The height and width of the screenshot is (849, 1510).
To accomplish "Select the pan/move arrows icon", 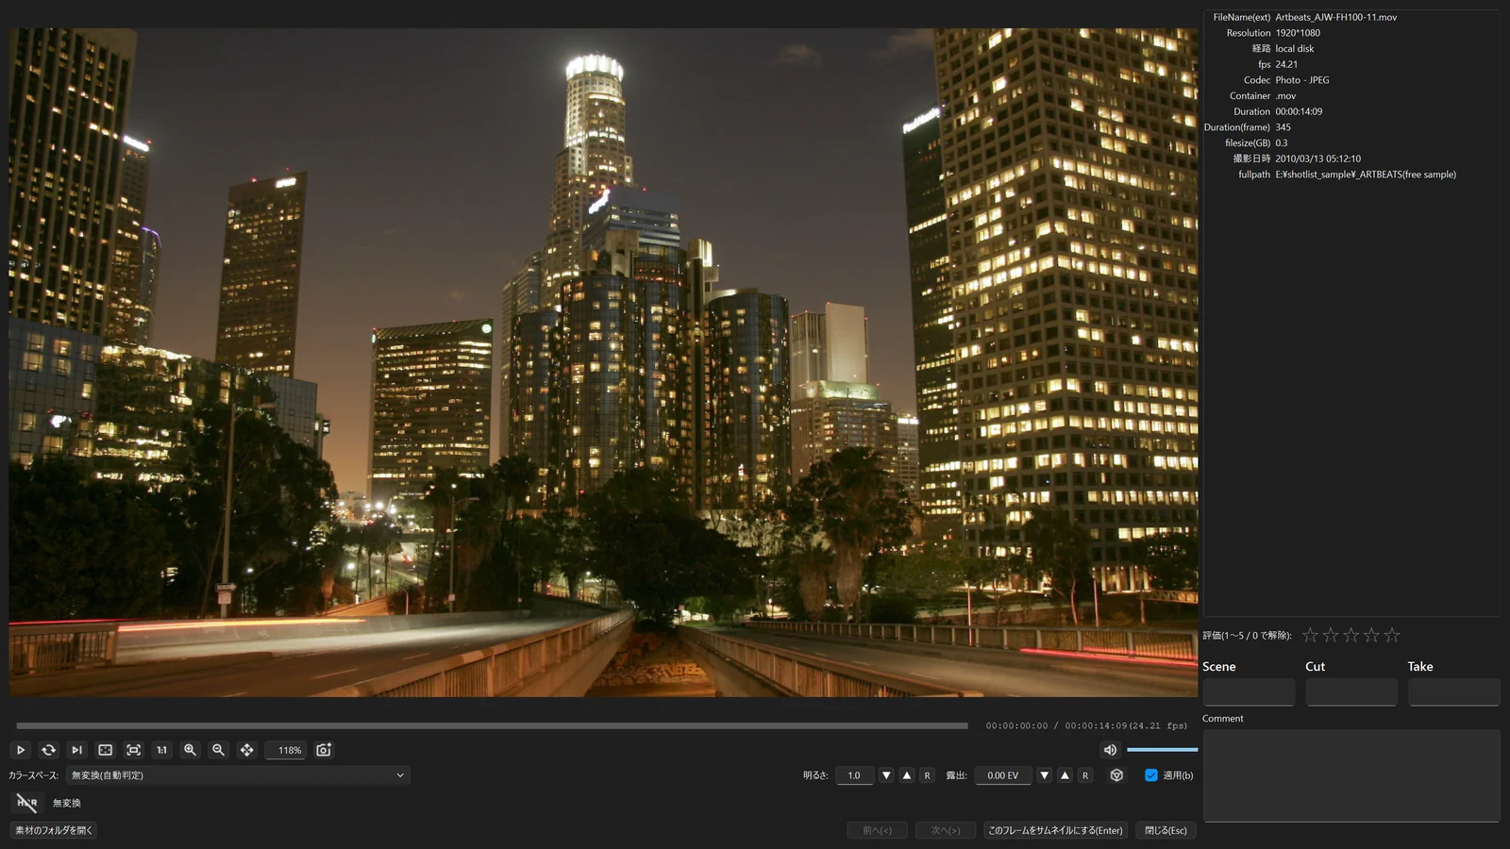I will click(246, 750).
